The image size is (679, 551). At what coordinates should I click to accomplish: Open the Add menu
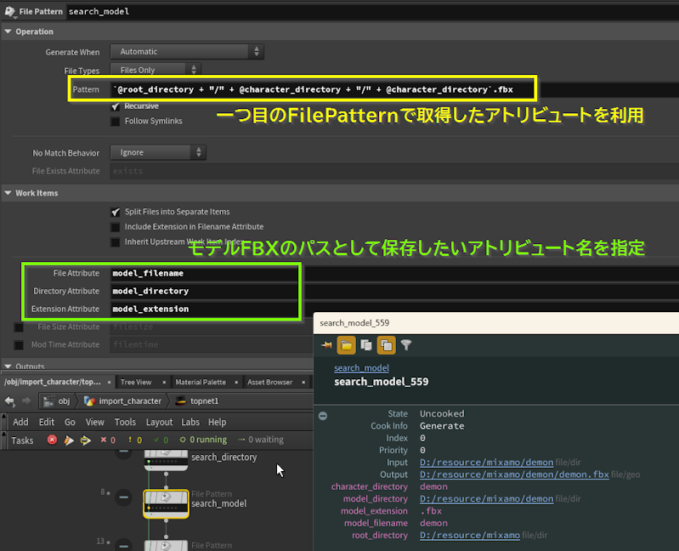[20, 422]
